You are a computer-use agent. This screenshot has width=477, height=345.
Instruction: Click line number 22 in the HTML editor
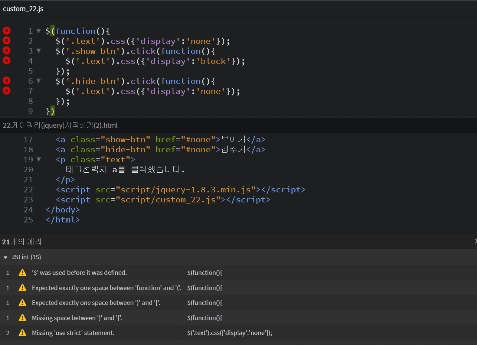coord(28,190)
